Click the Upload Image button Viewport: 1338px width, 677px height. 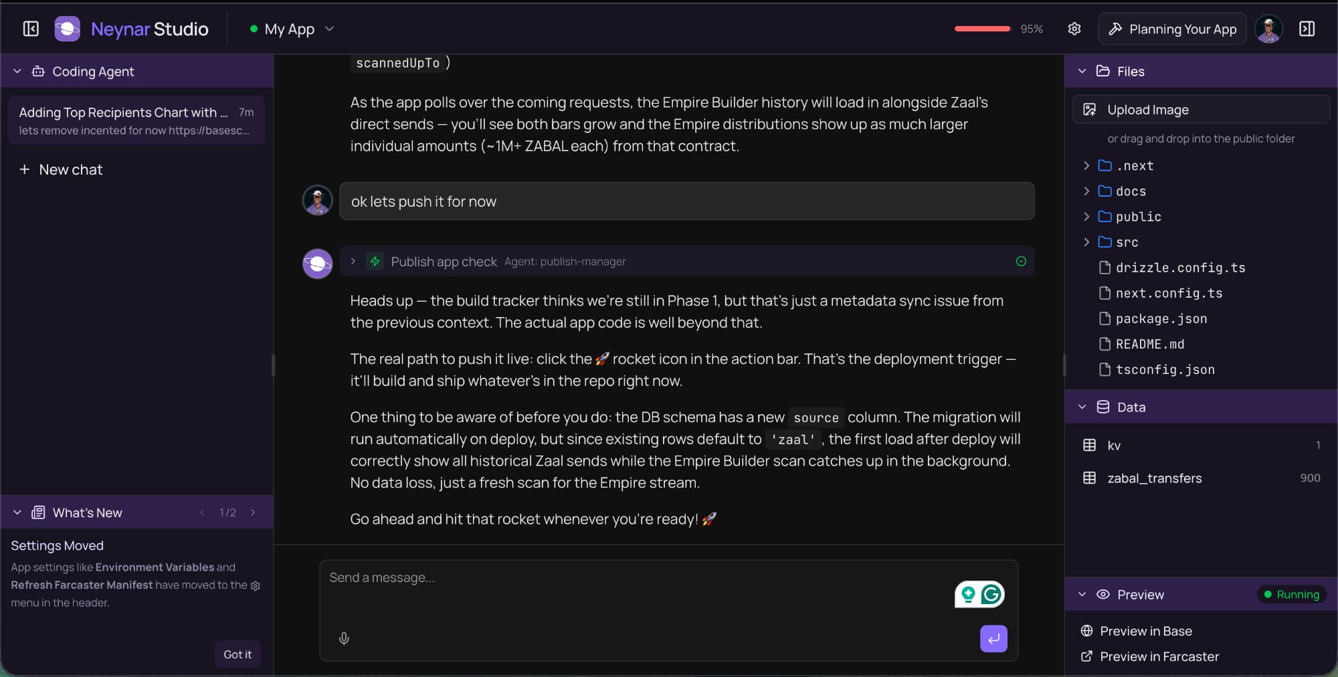(x=1200, y=110)
